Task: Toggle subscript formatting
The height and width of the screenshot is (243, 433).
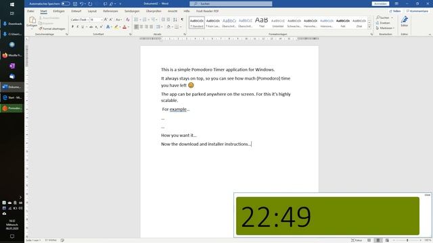Action: pos(96,27)
